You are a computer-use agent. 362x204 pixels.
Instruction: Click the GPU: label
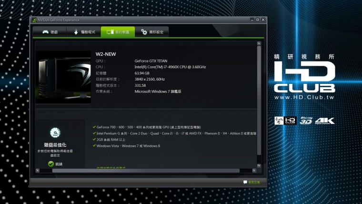click(101, 61)
